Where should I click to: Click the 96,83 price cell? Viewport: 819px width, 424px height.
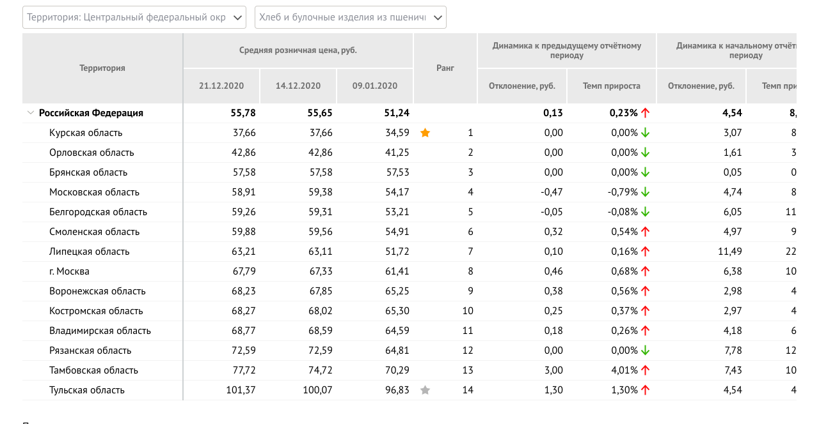398,390
